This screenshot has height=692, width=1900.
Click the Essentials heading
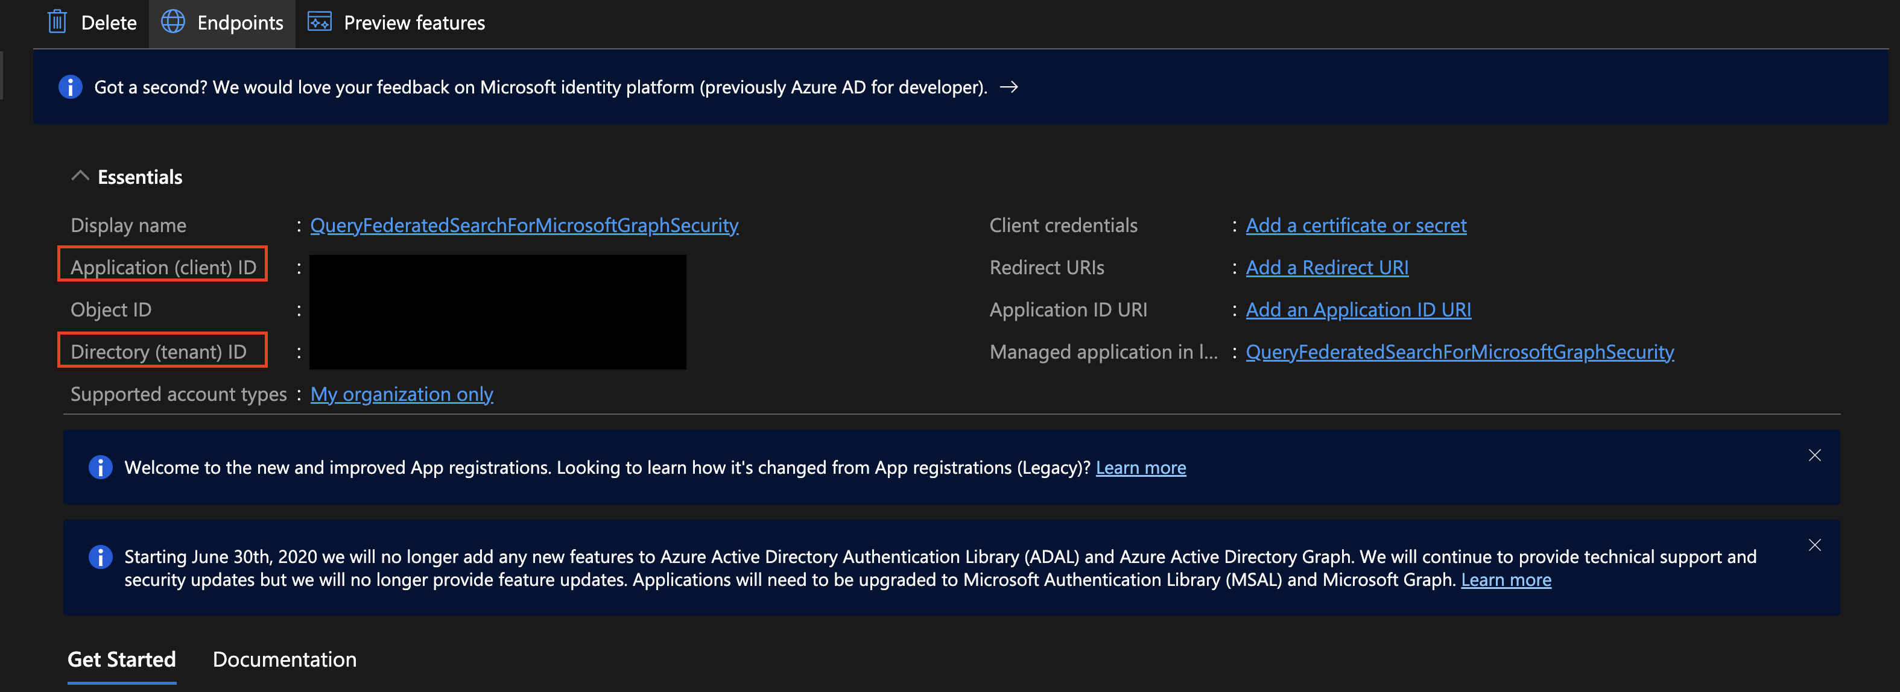coord(140,177)
